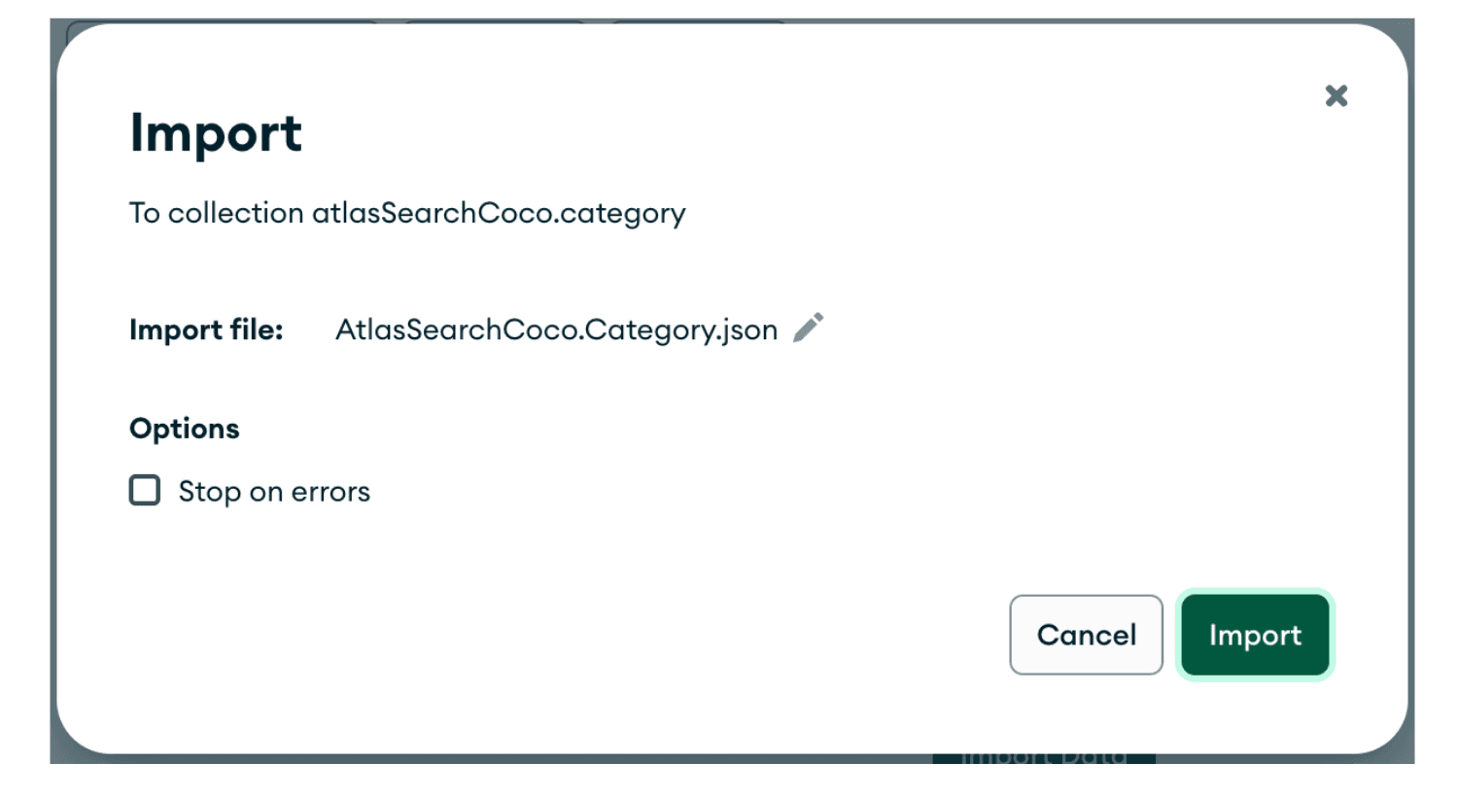Abort the import by clicking Cancel
The image size is (1458, 797).
point(1086,635)
